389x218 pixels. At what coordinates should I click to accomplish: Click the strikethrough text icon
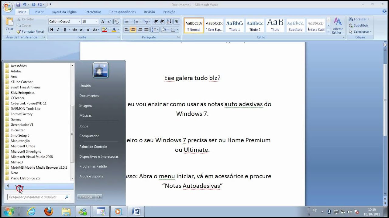coord(74,30)
